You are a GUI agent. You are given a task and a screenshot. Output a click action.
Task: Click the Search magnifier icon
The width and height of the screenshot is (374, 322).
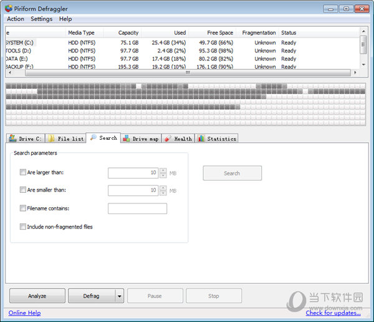93,137
